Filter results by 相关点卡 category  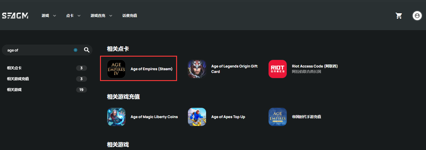coord(47,68)
